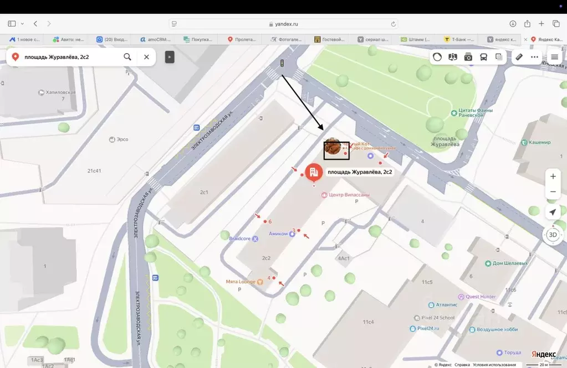Viewport: 567px width, 368px height.
Task: Expand the collapsed search side panel
Action: pyautogui.click(x=170, y=57)
